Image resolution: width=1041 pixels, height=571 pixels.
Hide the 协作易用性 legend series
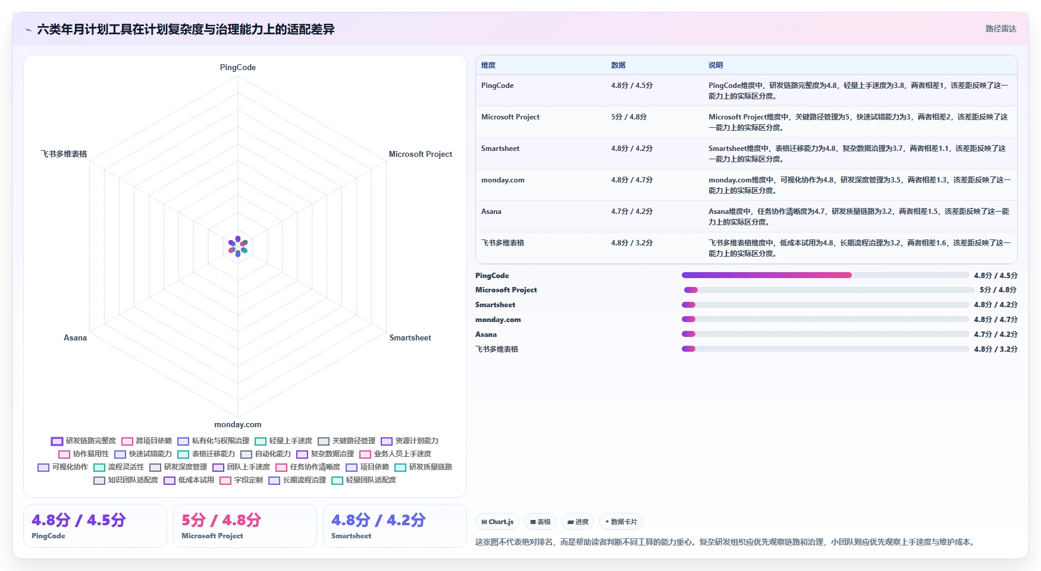point(83,454)
